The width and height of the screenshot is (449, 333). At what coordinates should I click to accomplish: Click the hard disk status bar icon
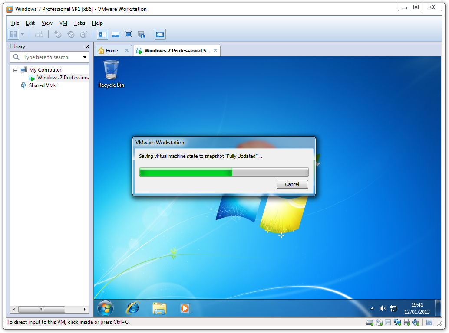pyautogui.click(x=370, y=322)
